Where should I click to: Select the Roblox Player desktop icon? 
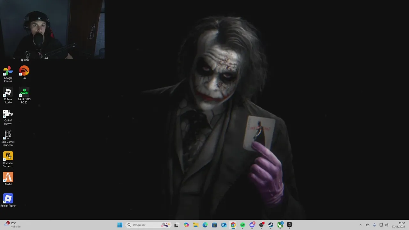coord(8,200)
